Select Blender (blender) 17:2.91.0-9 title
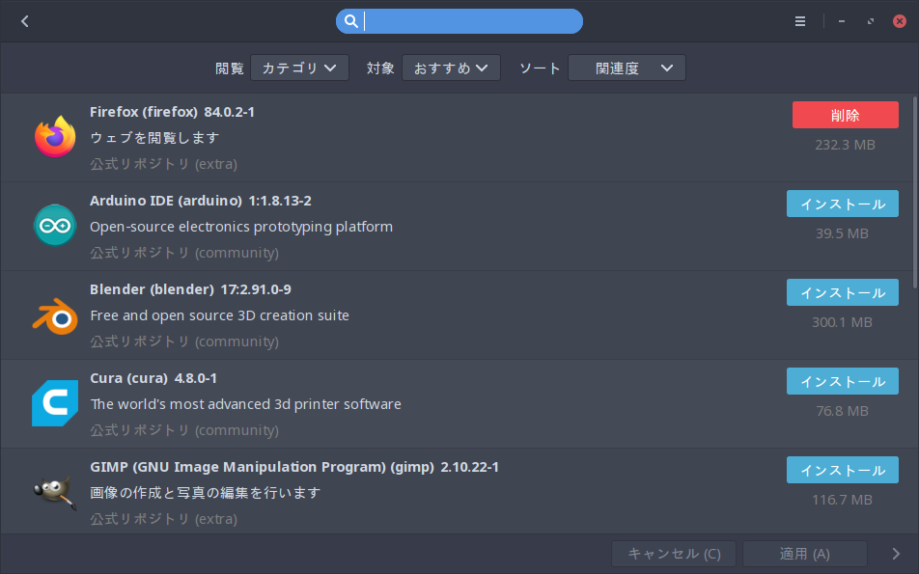Viewport: 919px width, 574px height. click(x=190, y=289)
